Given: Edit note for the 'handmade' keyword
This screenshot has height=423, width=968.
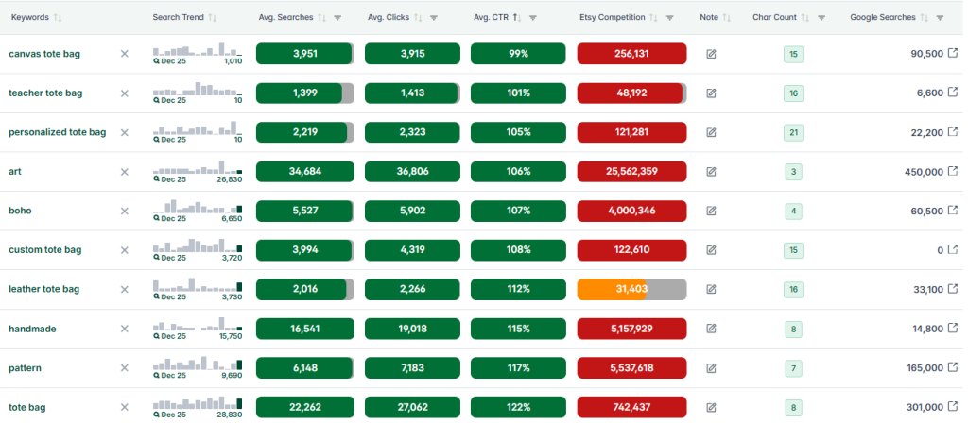Looking at the screenshot, I should pyautogui.click(x=711, y=329).
